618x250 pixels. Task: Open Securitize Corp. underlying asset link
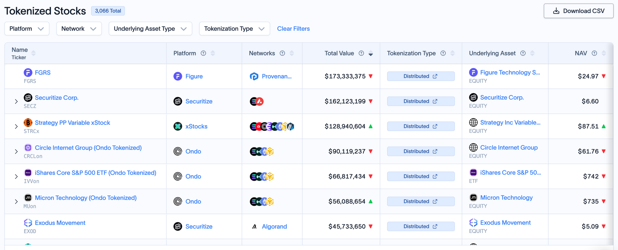click(x=502, y=97)
